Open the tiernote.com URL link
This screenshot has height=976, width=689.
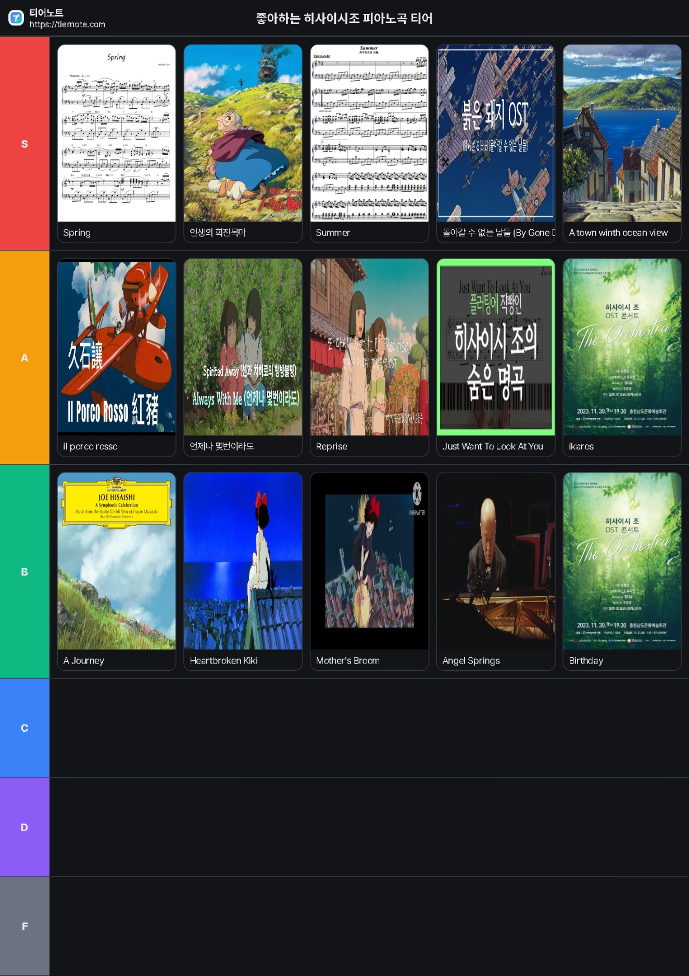point(67,24)
